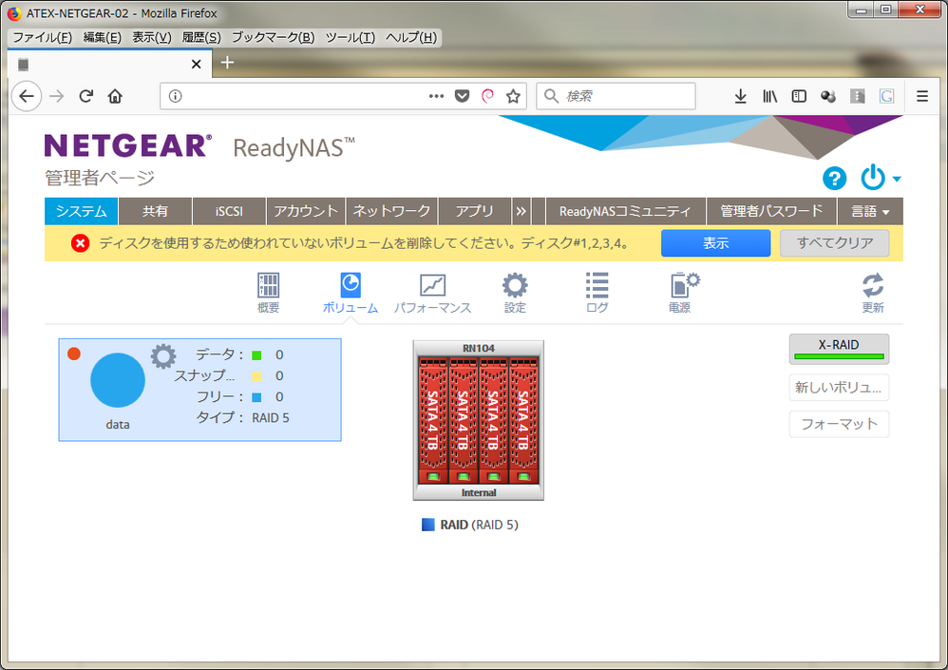The image size is (948, 670).
Task: Go back with Firefox back arrow
Action: pos(27,96)
